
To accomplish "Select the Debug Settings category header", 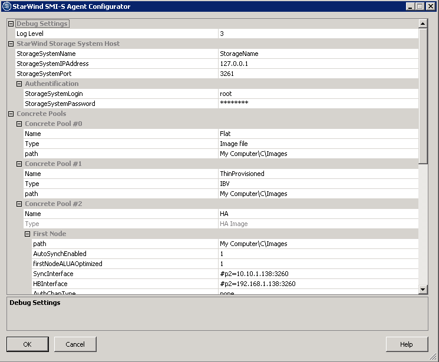I will tap(42, 24).
